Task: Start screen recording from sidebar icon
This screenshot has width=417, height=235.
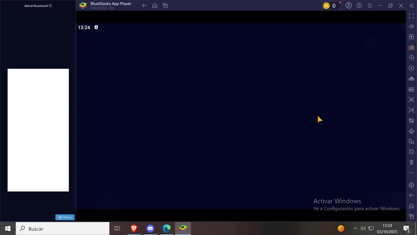Action: pyautogui.click(x=411, y=110)
